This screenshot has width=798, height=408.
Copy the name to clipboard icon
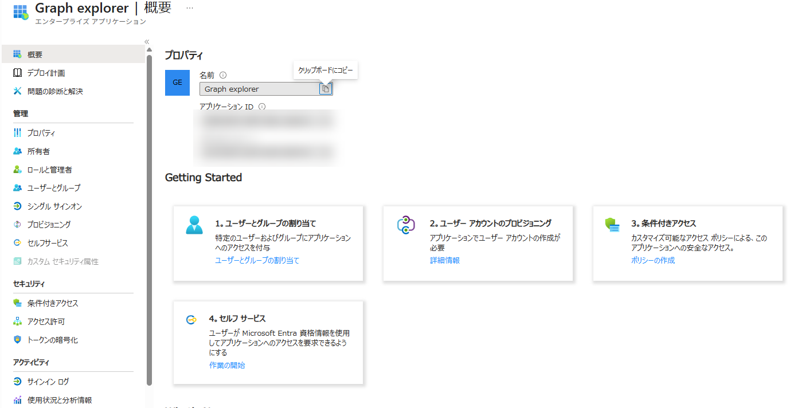[326, 89]
